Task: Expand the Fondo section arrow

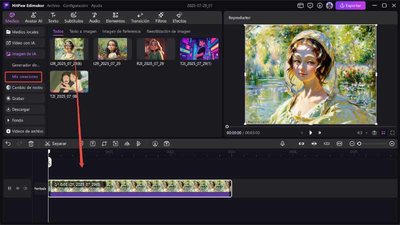Action: tap(8, 120)
